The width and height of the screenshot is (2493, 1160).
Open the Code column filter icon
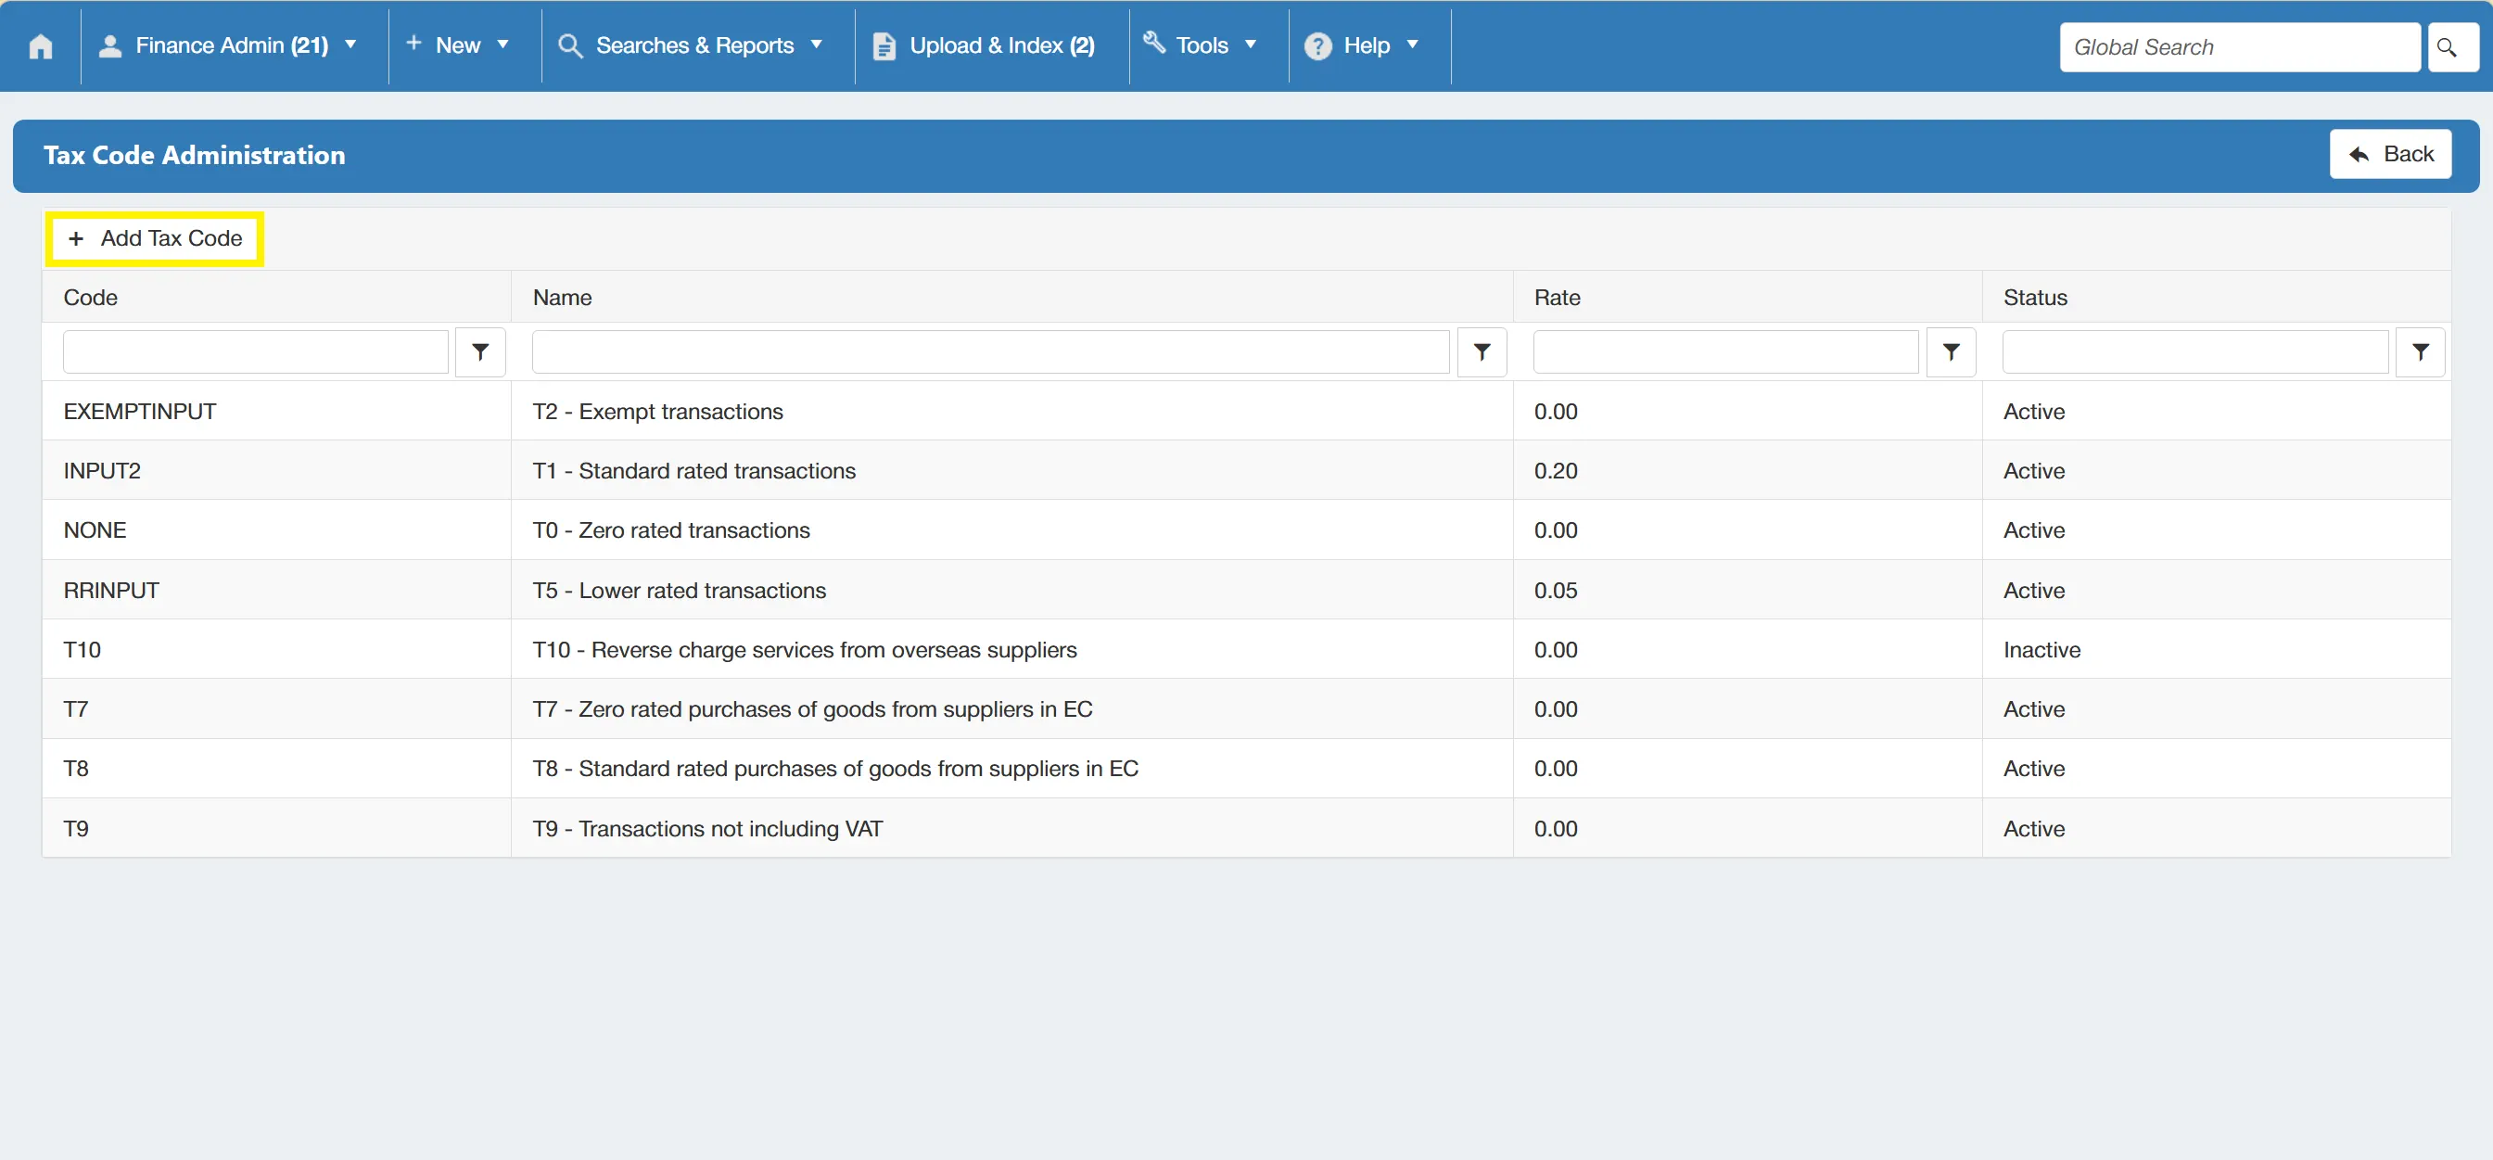pos(480,352)
